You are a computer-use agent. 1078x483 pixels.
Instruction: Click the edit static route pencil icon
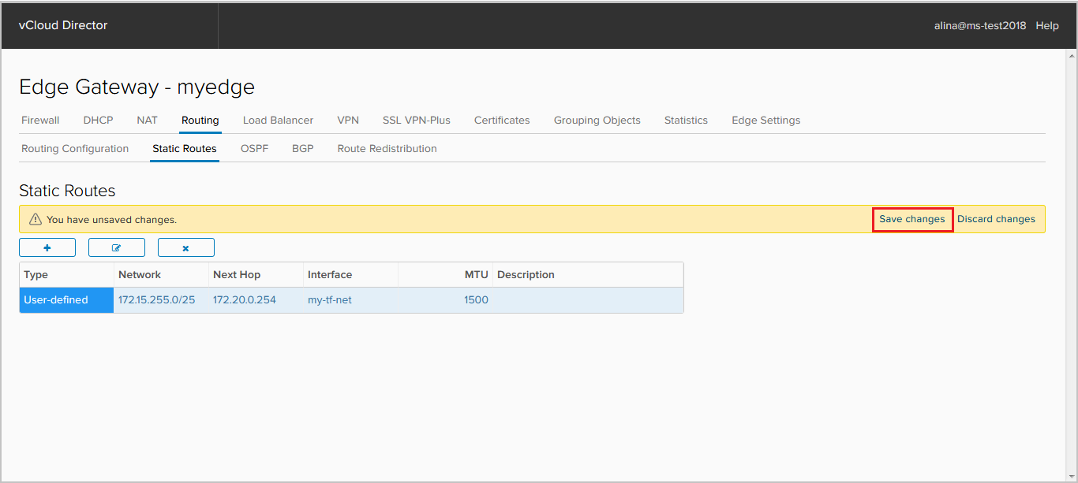[x=117, y=247]
